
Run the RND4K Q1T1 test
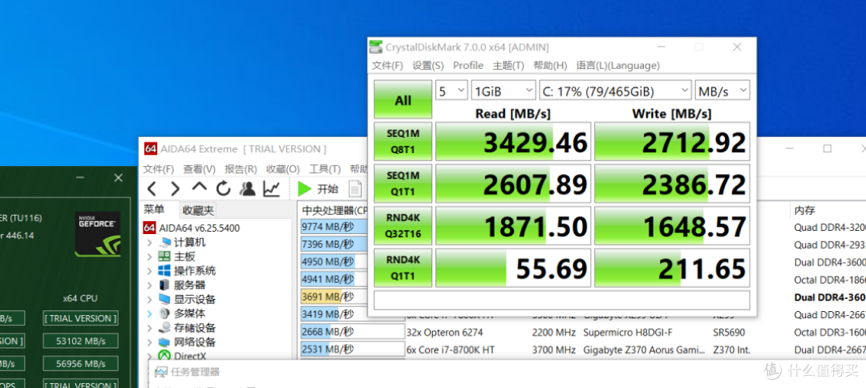tap(403, 268)
